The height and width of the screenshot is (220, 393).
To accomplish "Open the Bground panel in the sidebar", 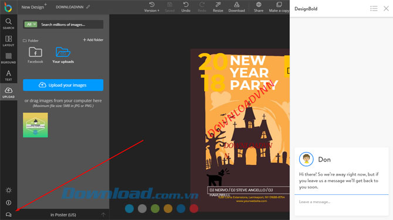I will tap(9, 58).
